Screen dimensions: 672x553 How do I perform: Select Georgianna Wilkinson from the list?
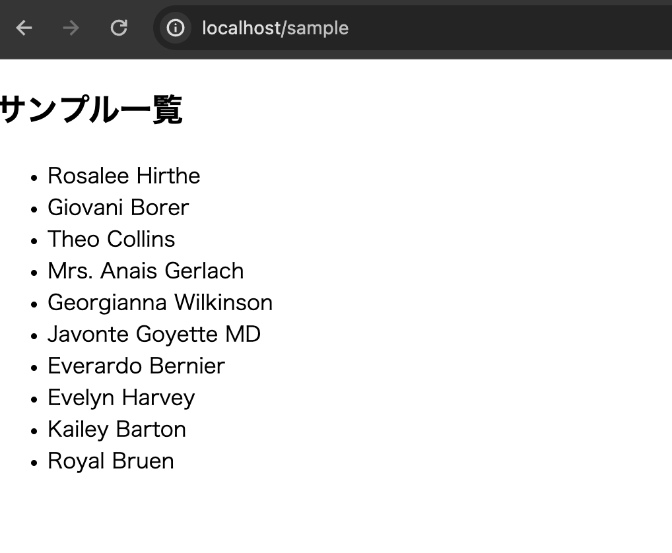tap(160, 302)
